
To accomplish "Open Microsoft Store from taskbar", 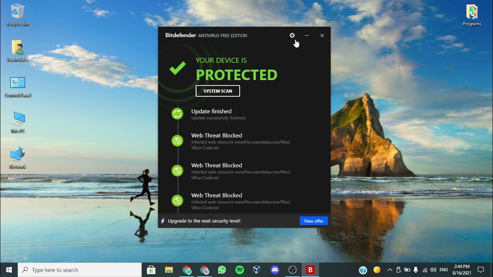I will [151, 270].
